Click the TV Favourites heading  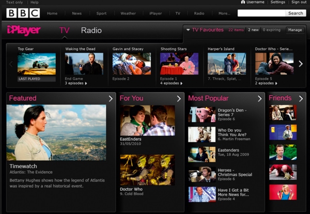[208, 30]
